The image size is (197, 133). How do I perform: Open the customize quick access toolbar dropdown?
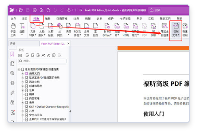[x=81, y=10]
